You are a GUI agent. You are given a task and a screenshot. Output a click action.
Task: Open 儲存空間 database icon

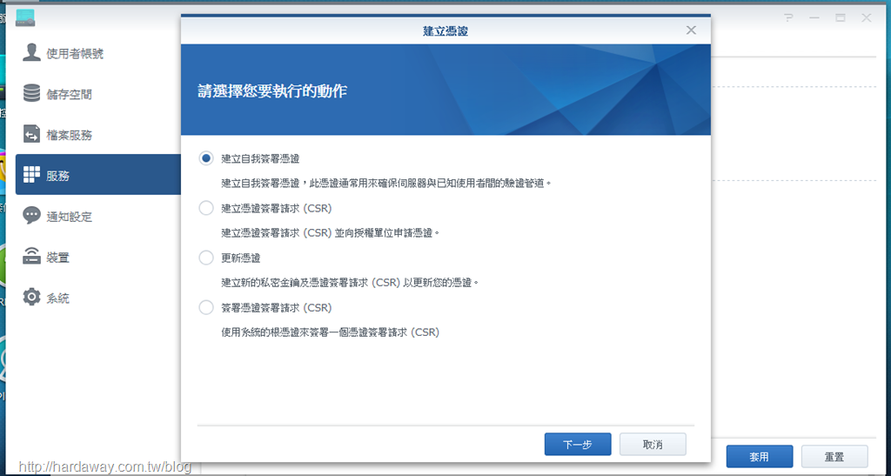(x=31, y=94)
